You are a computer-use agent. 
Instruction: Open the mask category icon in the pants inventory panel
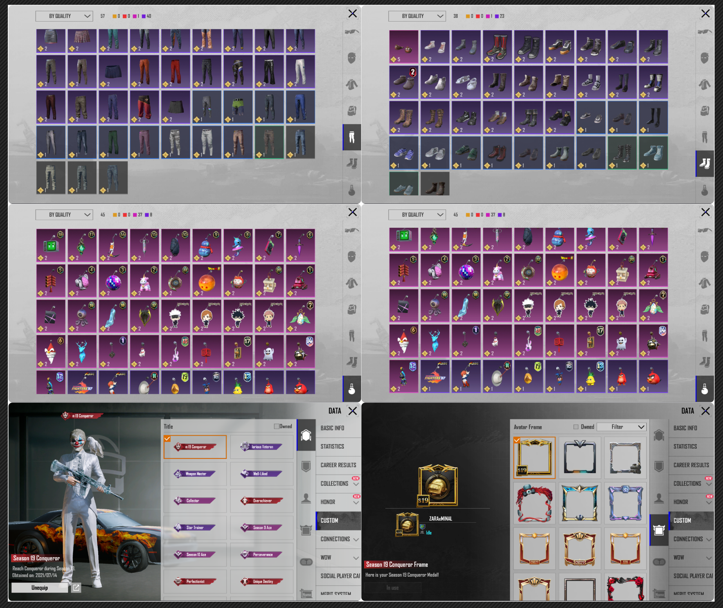click(x=352, y=58)
